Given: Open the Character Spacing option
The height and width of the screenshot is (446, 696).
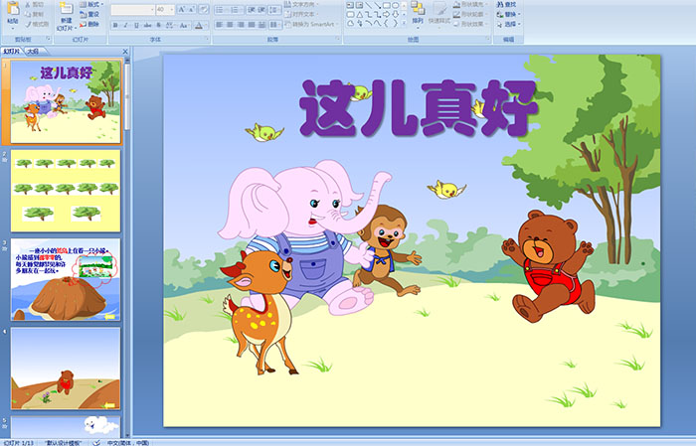Looking at the screenshot, I should [x=170, y=25].
